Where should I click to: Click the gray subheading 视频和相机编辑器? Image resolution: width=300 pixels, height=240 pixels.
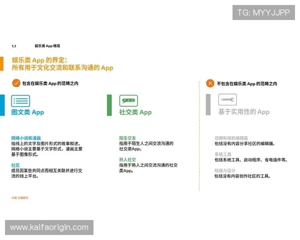(231, 138)
